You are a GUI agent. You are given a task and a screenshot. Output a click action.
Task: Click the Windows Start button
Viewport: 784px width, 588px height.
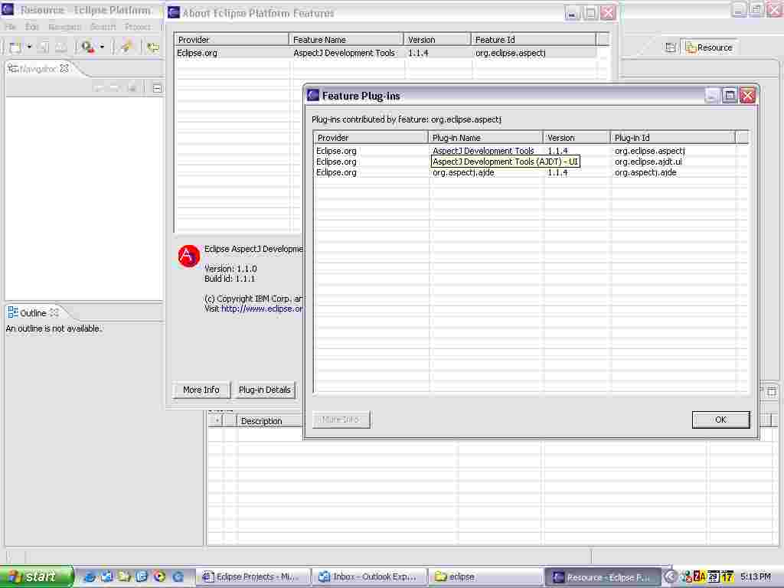[x=36, y=577]
